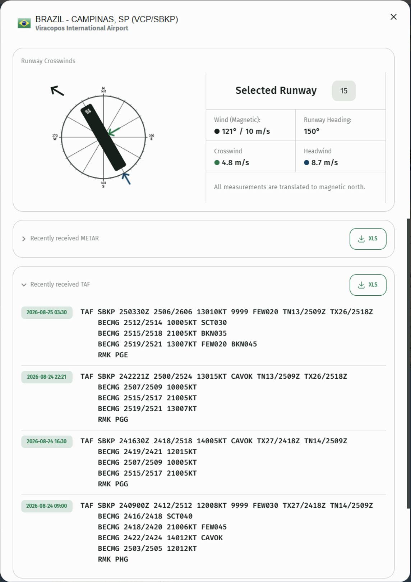Click 'Viracopos International Airport' subtitle
Screen dimensions: 411x582
pyautogui.click(x=82, y=28)
